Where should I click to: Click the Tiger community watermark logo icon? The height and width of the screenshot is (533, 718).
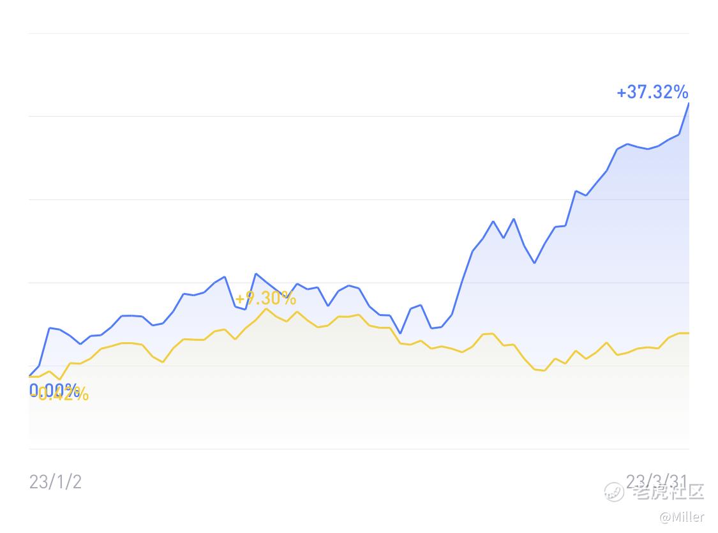tap(613, 492)
